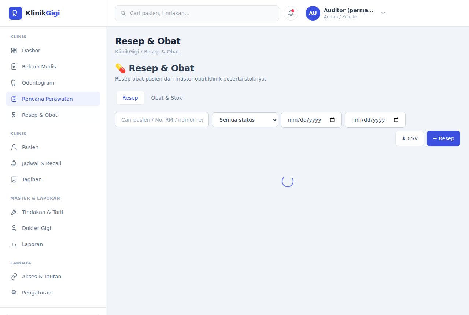Open the Tagihan receipt icon

tap(14, 179)
